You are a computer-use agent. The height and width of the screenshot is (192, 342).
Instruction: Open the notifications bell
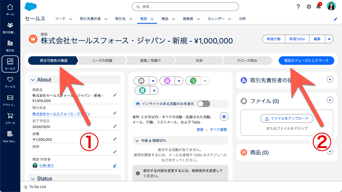click(x=318, y=7)
